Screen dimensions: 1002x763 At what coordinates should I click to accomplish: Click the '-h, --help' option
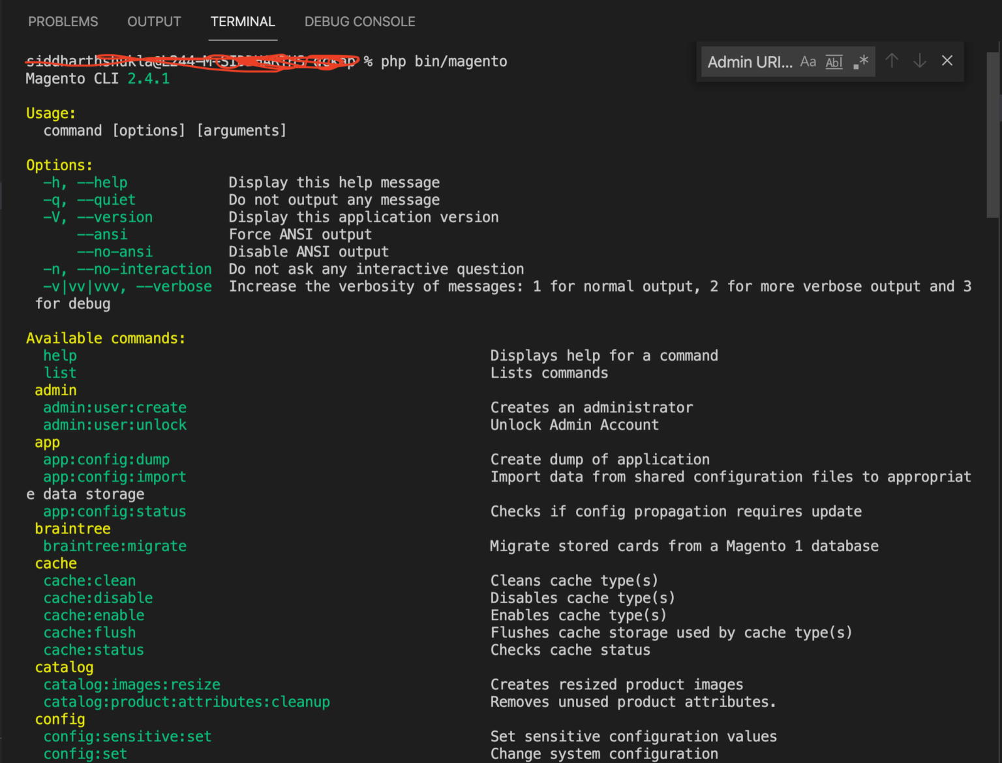[x=85, y=183]
